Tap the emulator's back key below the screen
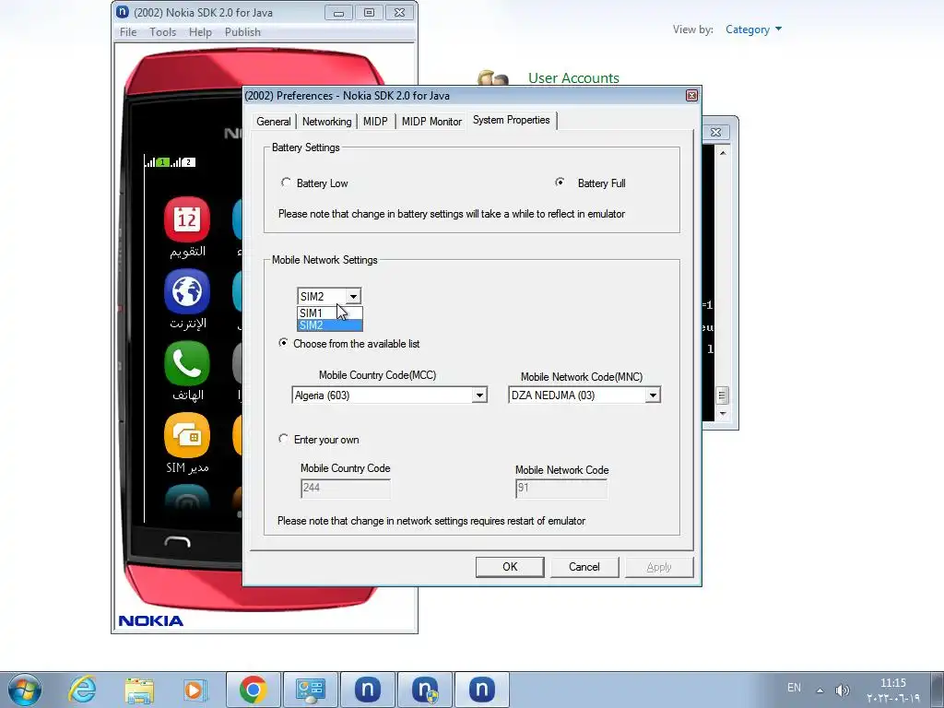Screen dimensions: 944x708 tap(177, 541)
